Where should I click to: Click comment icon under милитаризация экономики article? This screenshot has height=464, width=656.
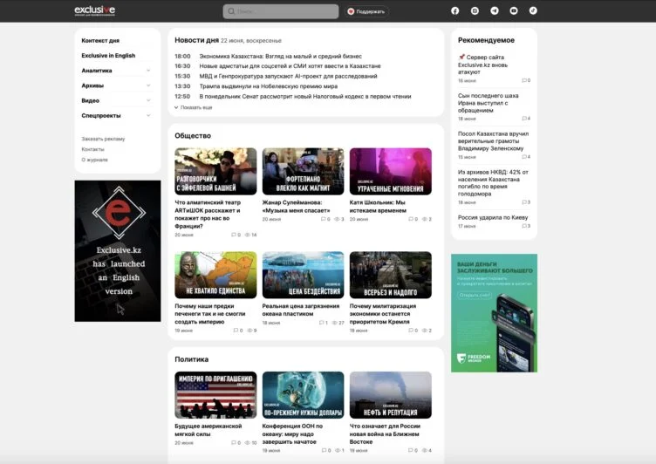coord(410,331)
